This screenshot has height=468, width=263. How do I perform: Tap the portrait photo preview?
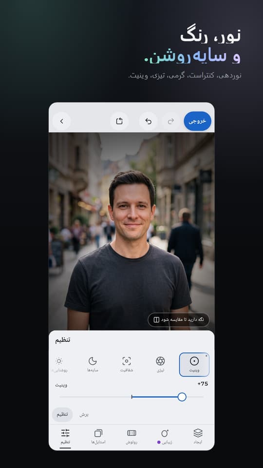coord(131,231)
